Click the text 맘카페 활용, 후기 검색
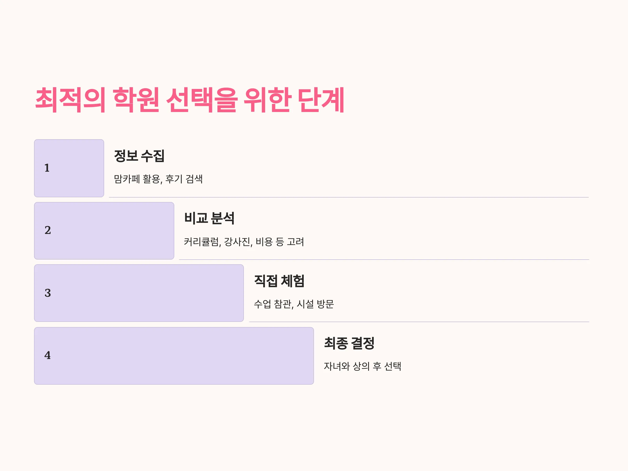Image resolution: width=628 pixels, height=471 pixels. 158,179
